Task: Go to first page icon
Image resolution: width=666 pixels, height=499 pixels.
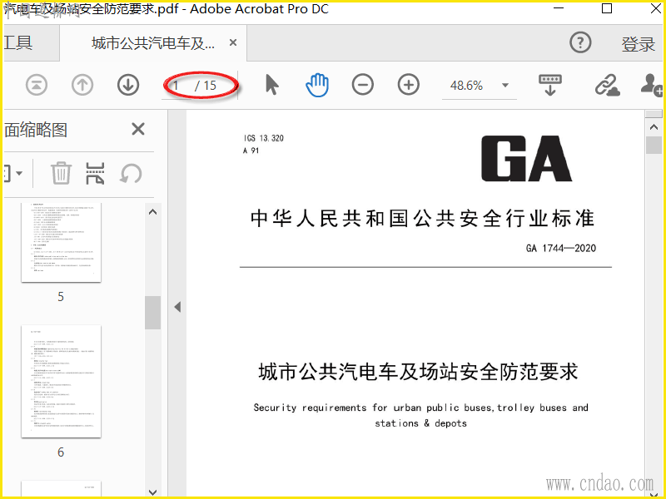Action: 37,86
